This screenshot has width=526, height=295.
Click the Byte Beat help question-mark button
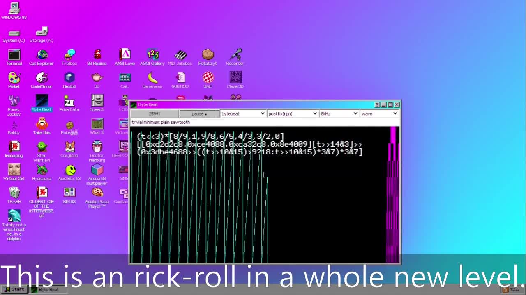(377, 105)
